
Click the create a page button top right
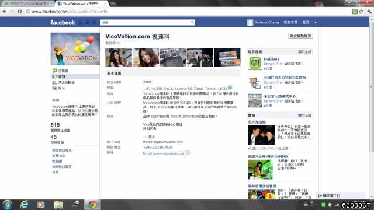[x=300, y=36]
